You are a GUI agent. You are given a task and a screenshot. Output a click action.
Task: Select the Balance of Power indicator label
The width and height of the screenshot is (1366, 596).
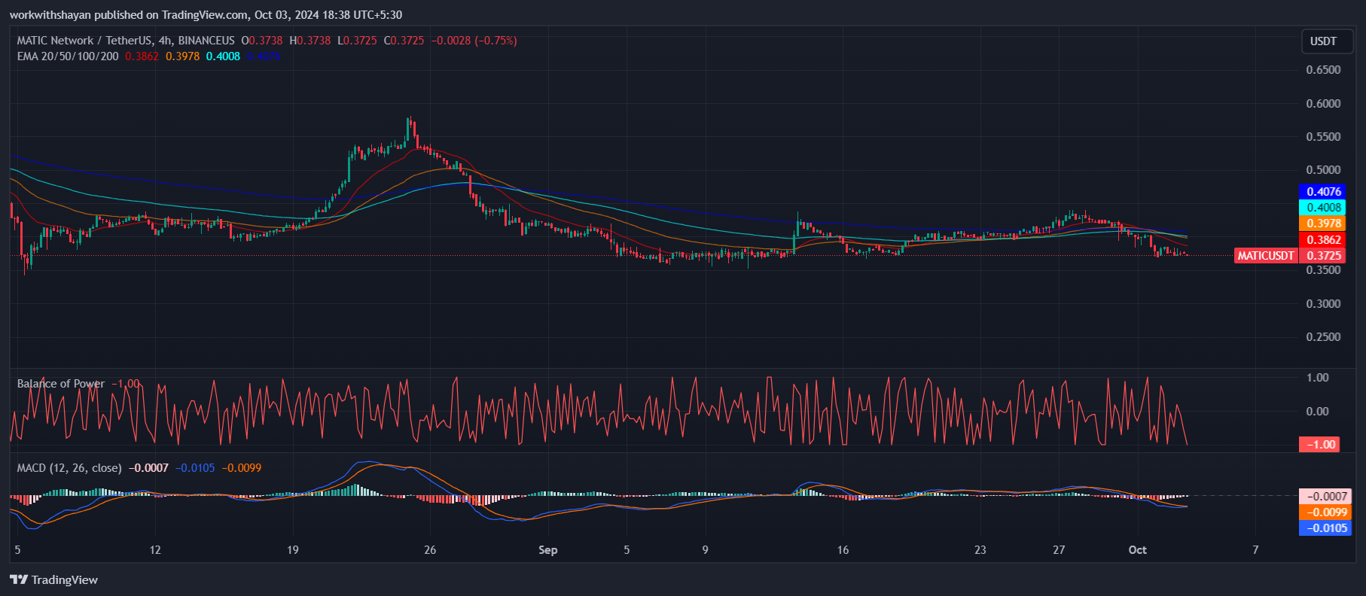[x=61, y=384]
